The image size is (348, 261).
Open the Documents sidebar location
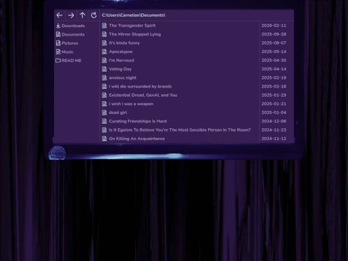pos(73,34)
